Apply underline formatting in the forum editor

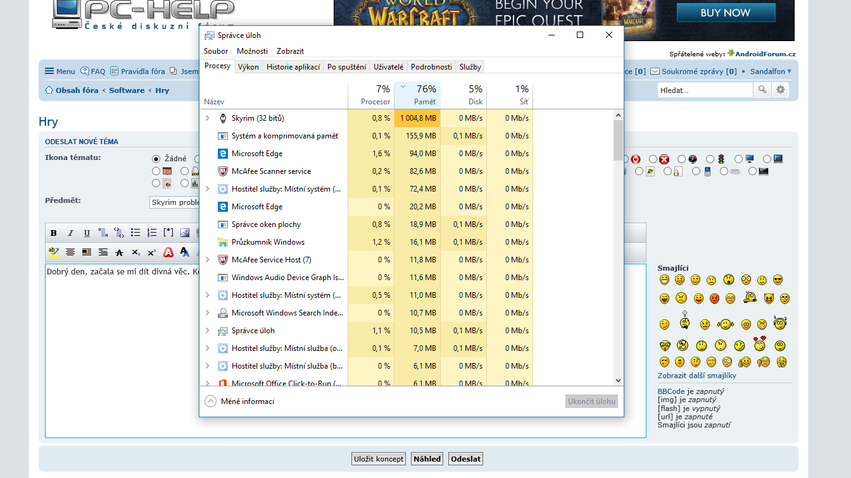coord(87,233)
